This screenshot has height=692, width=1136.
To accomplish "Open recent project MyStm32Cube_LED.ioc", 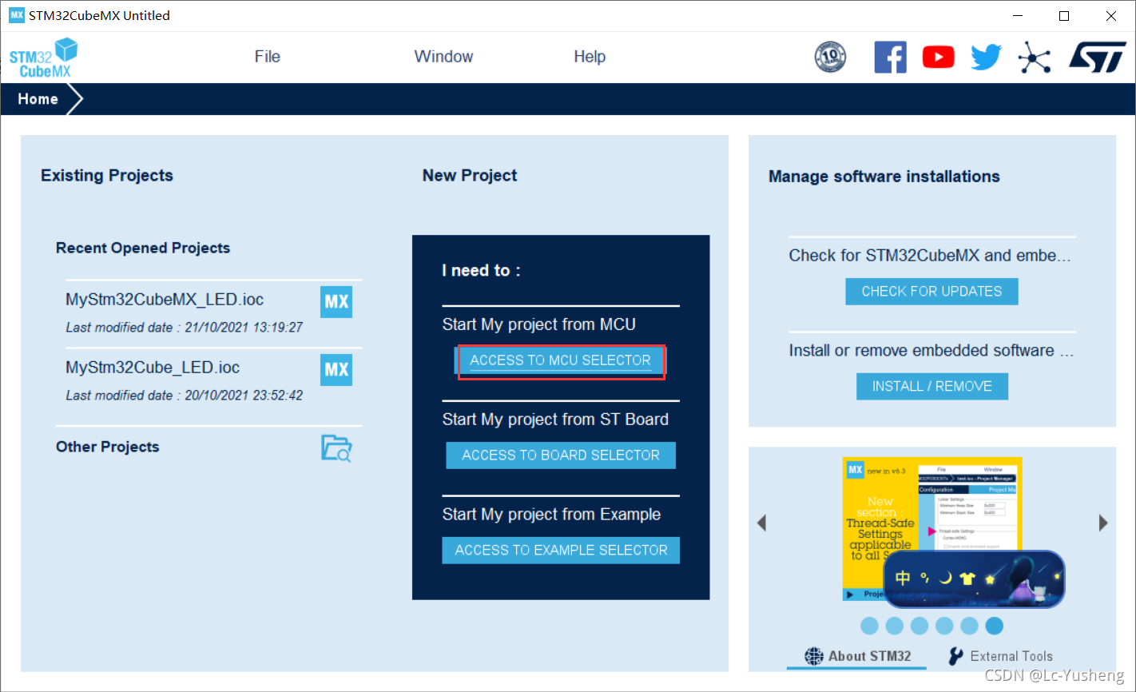I will (153, 368).
